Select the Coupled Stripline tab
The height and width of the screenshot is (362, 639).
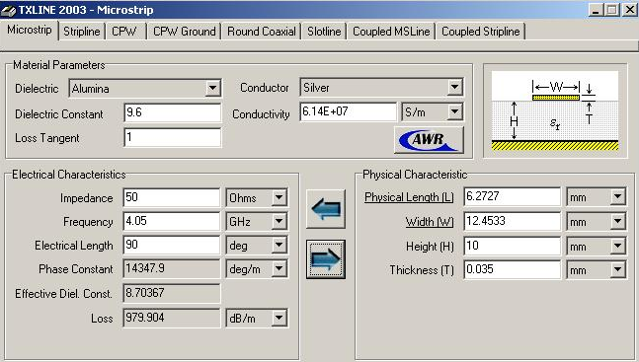click(x=480, y=32)
